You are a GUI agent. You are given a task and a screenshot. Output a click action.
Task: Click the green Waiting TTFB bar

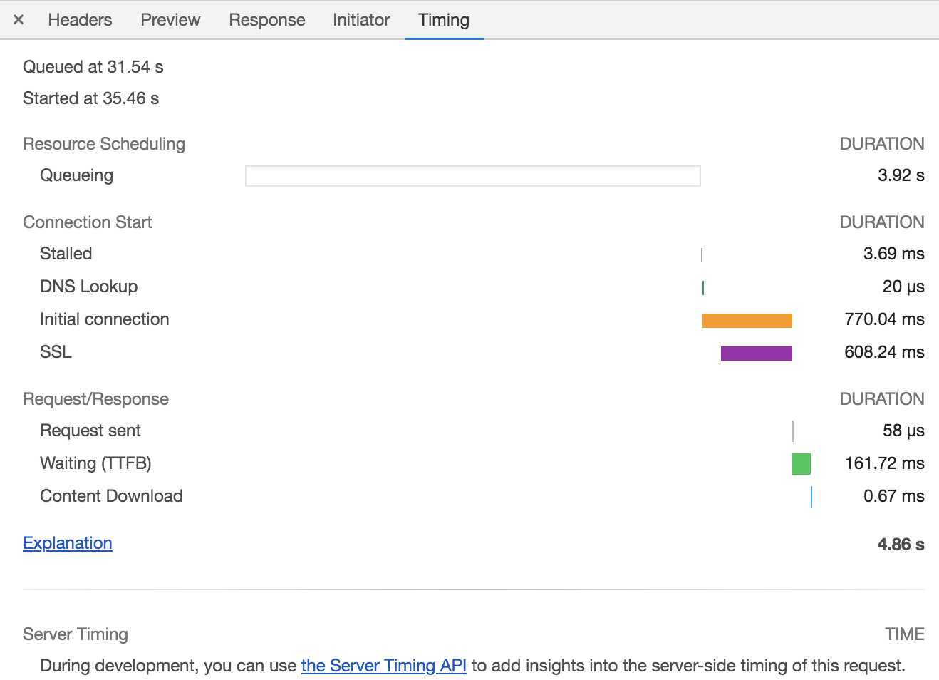(x=801, y=464)
